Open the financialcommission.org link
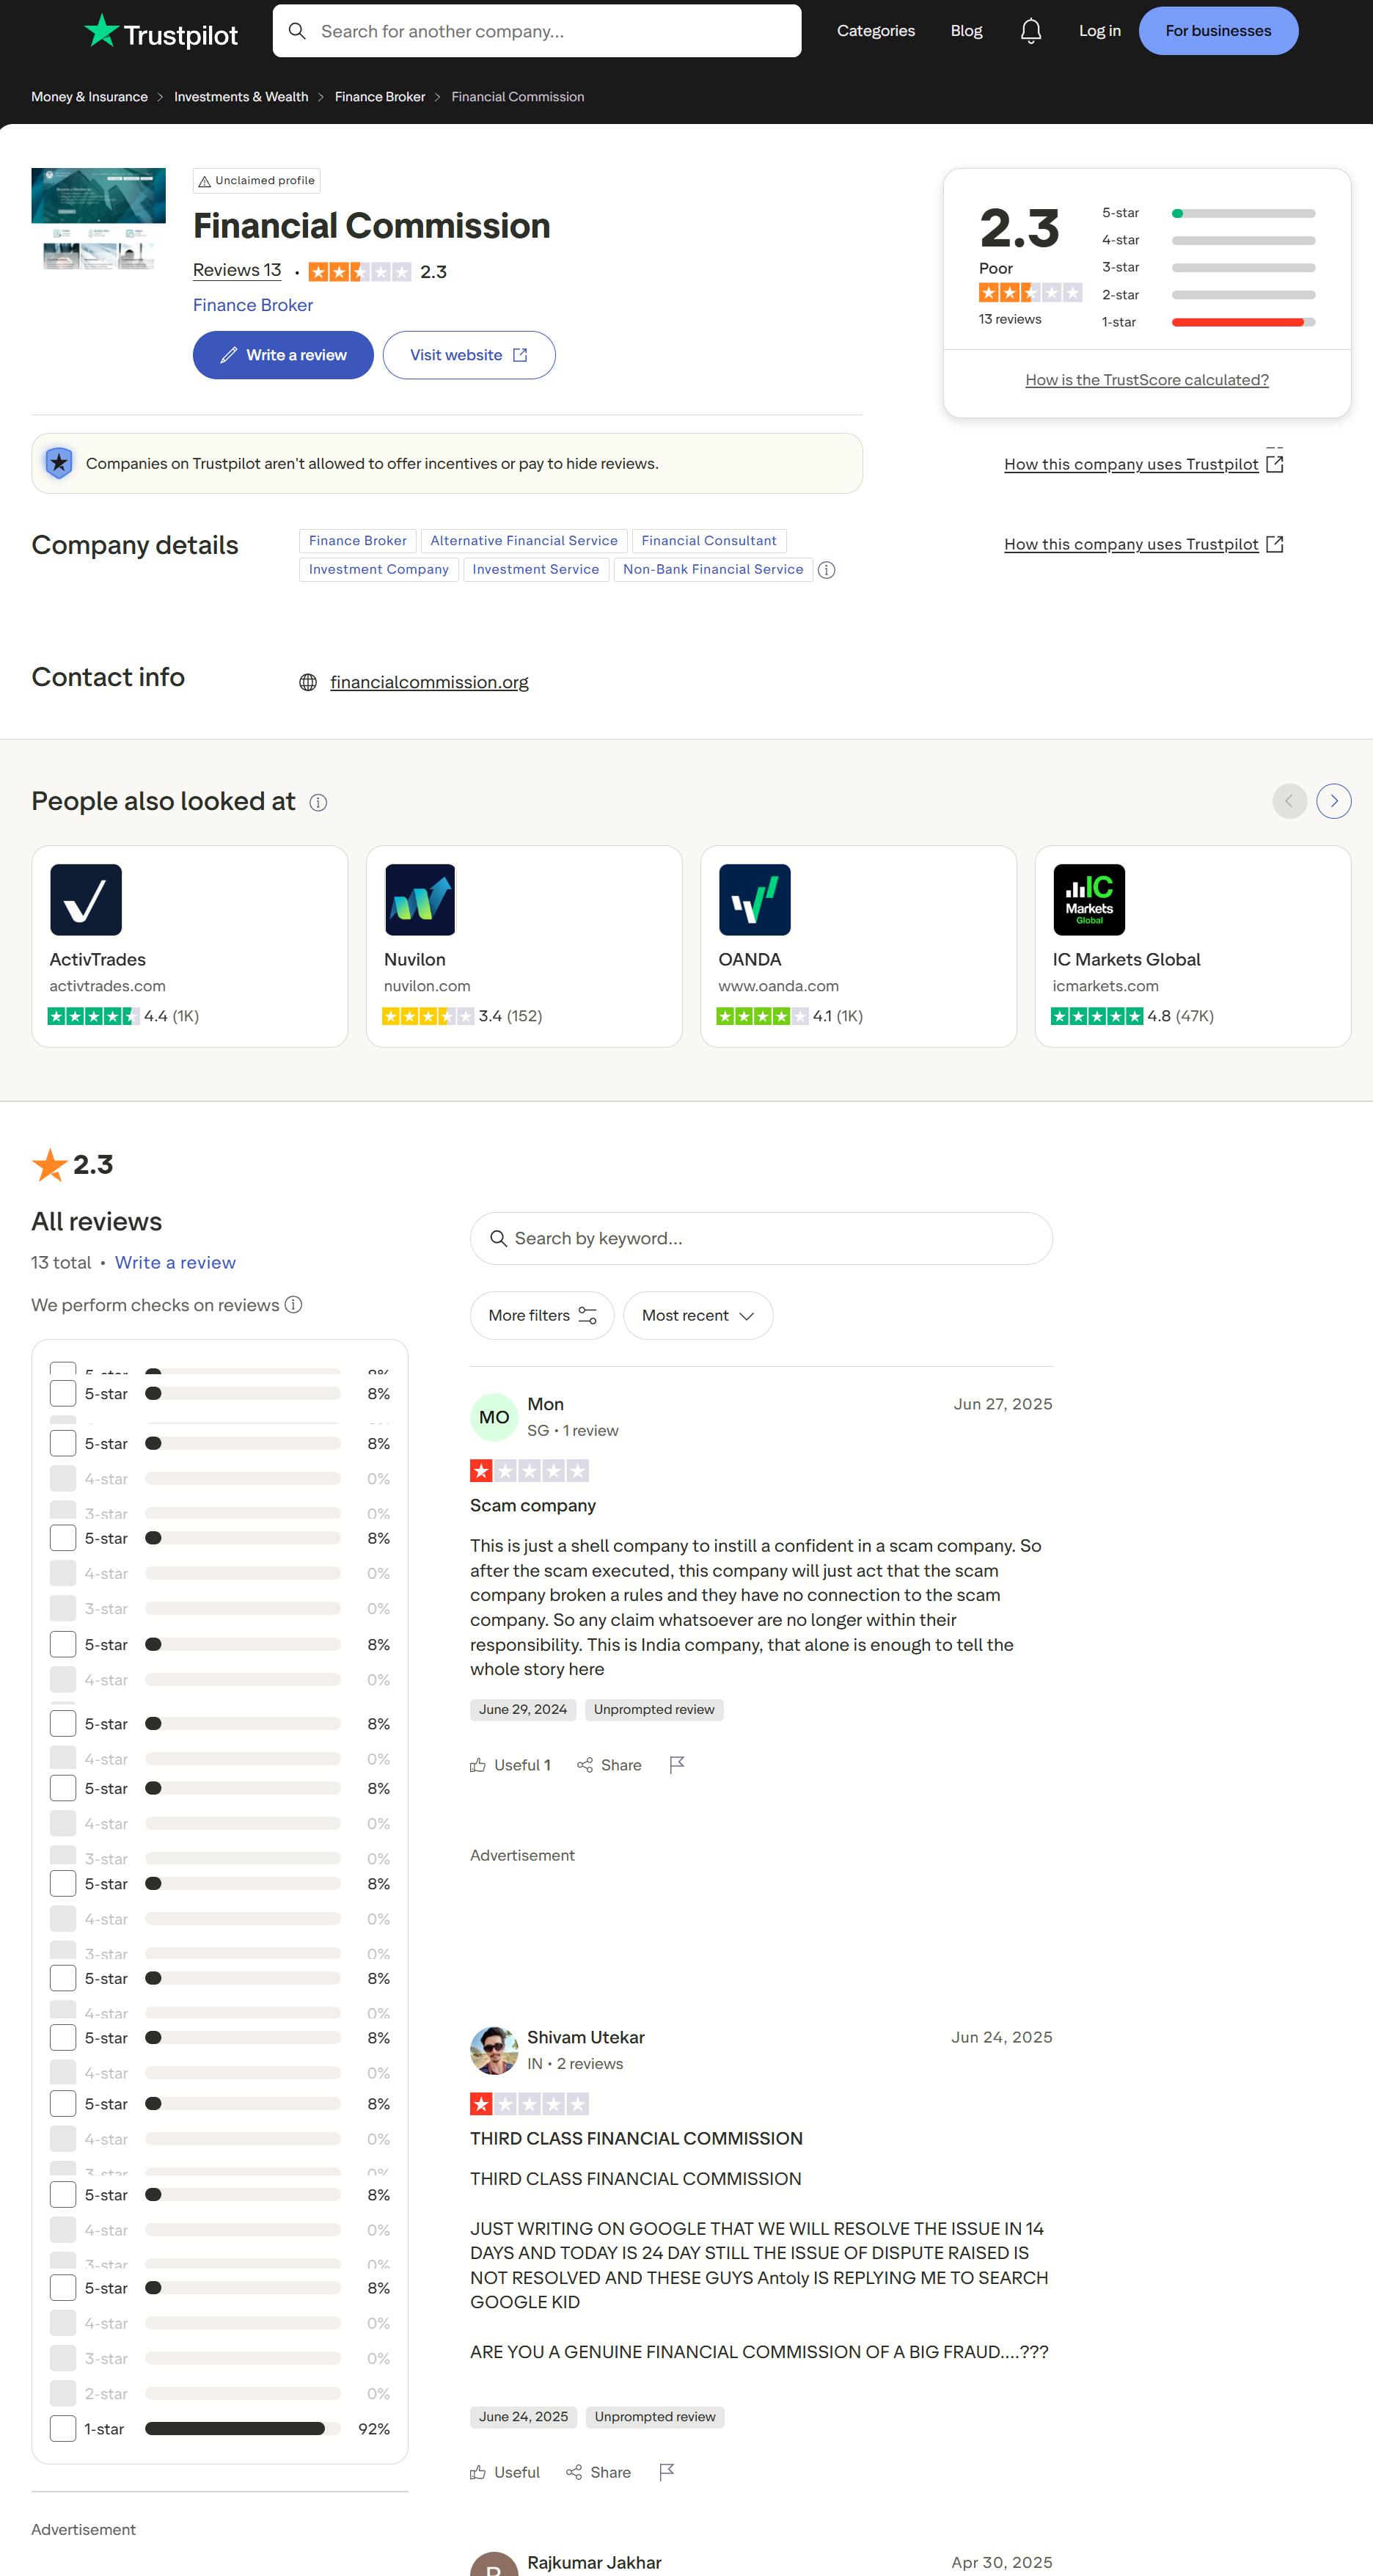1373x2576 pixels. tap(429, 682)
